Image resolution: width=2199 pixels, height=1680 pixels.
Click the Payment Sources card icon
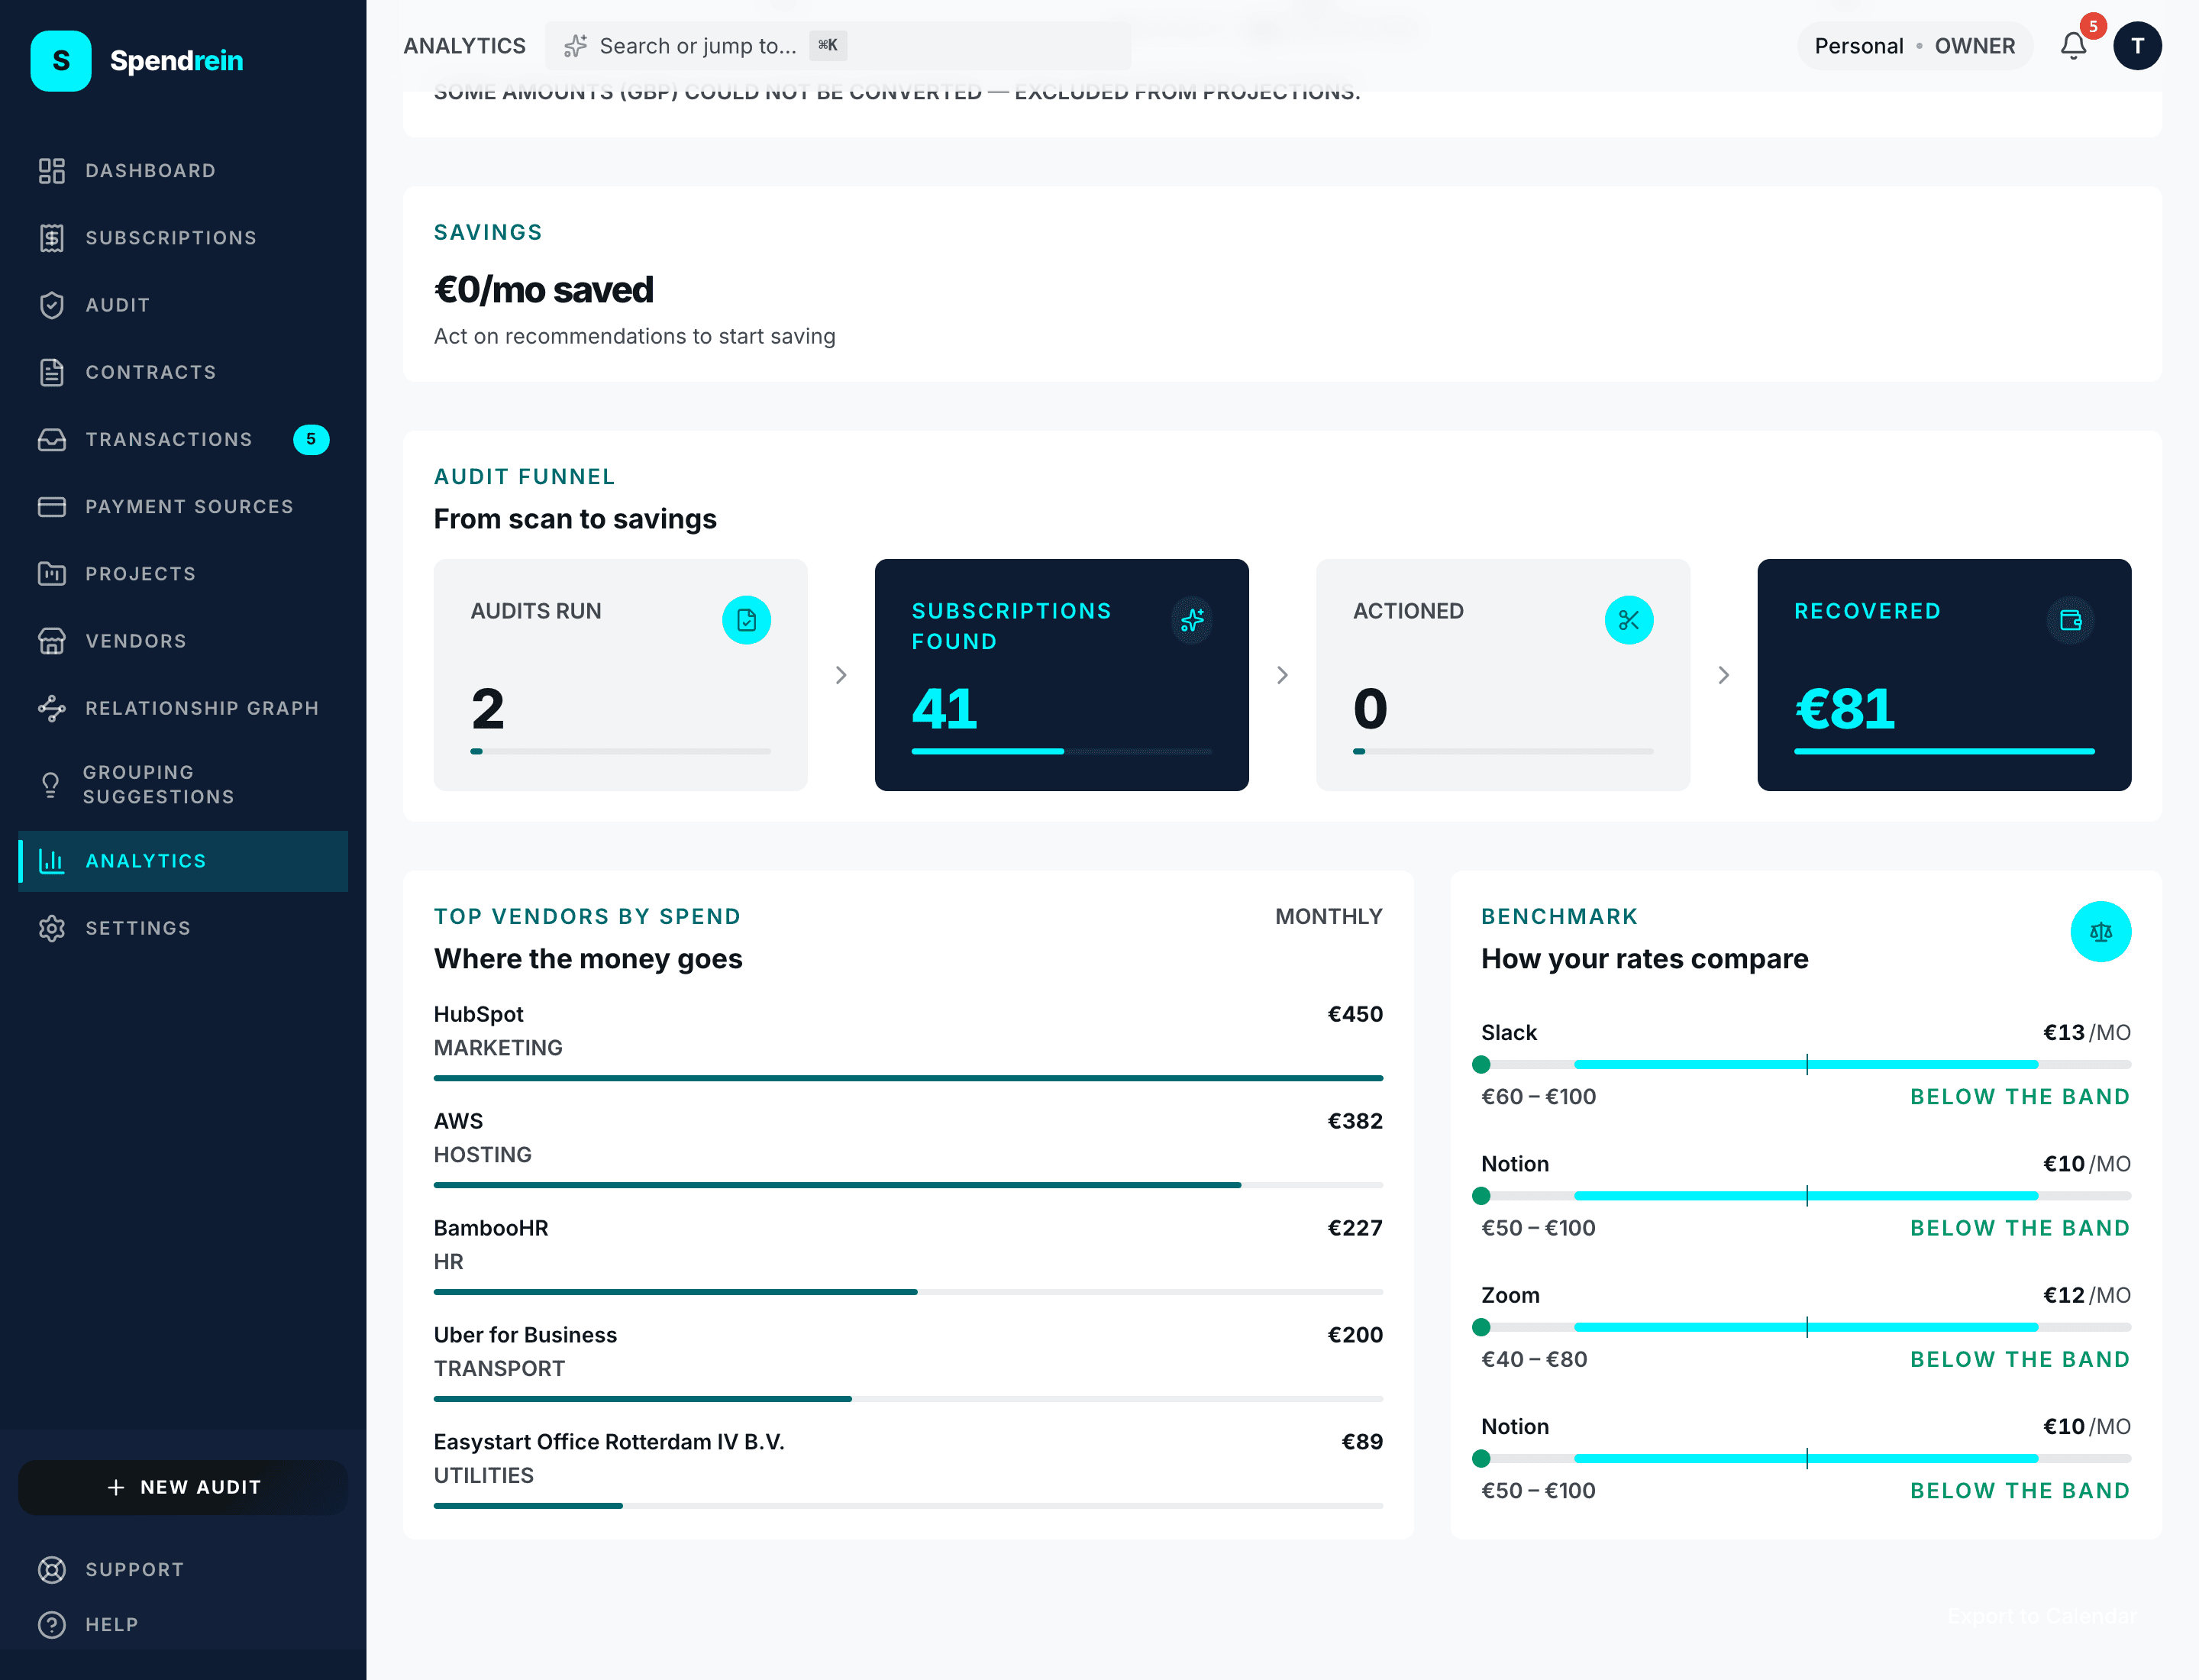(x=52, y=507)
